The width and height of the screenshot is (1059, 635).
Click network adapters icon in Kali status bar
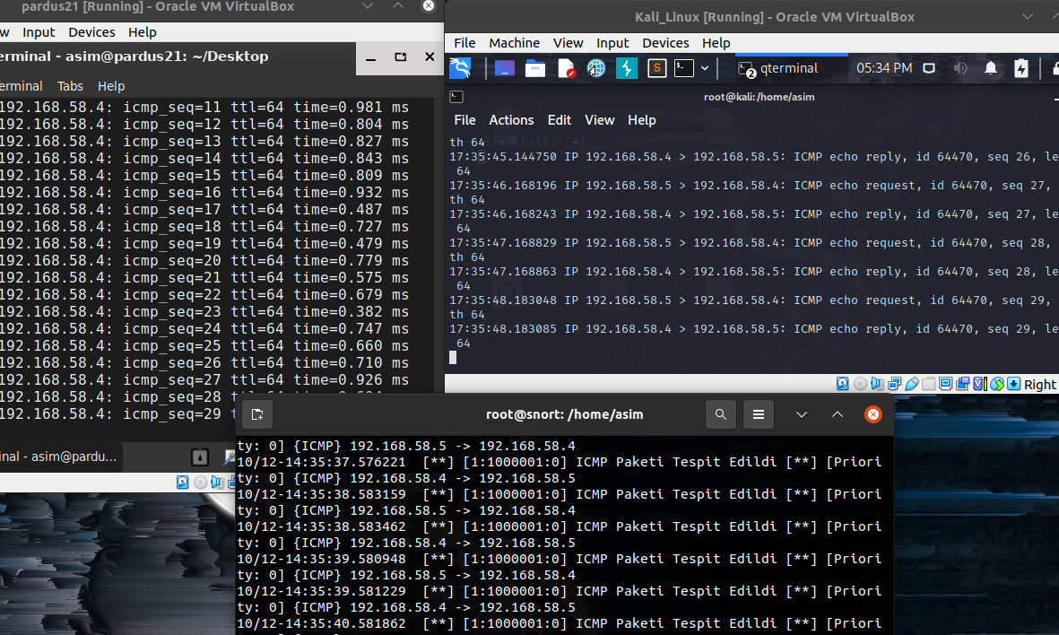click(894, 384)
